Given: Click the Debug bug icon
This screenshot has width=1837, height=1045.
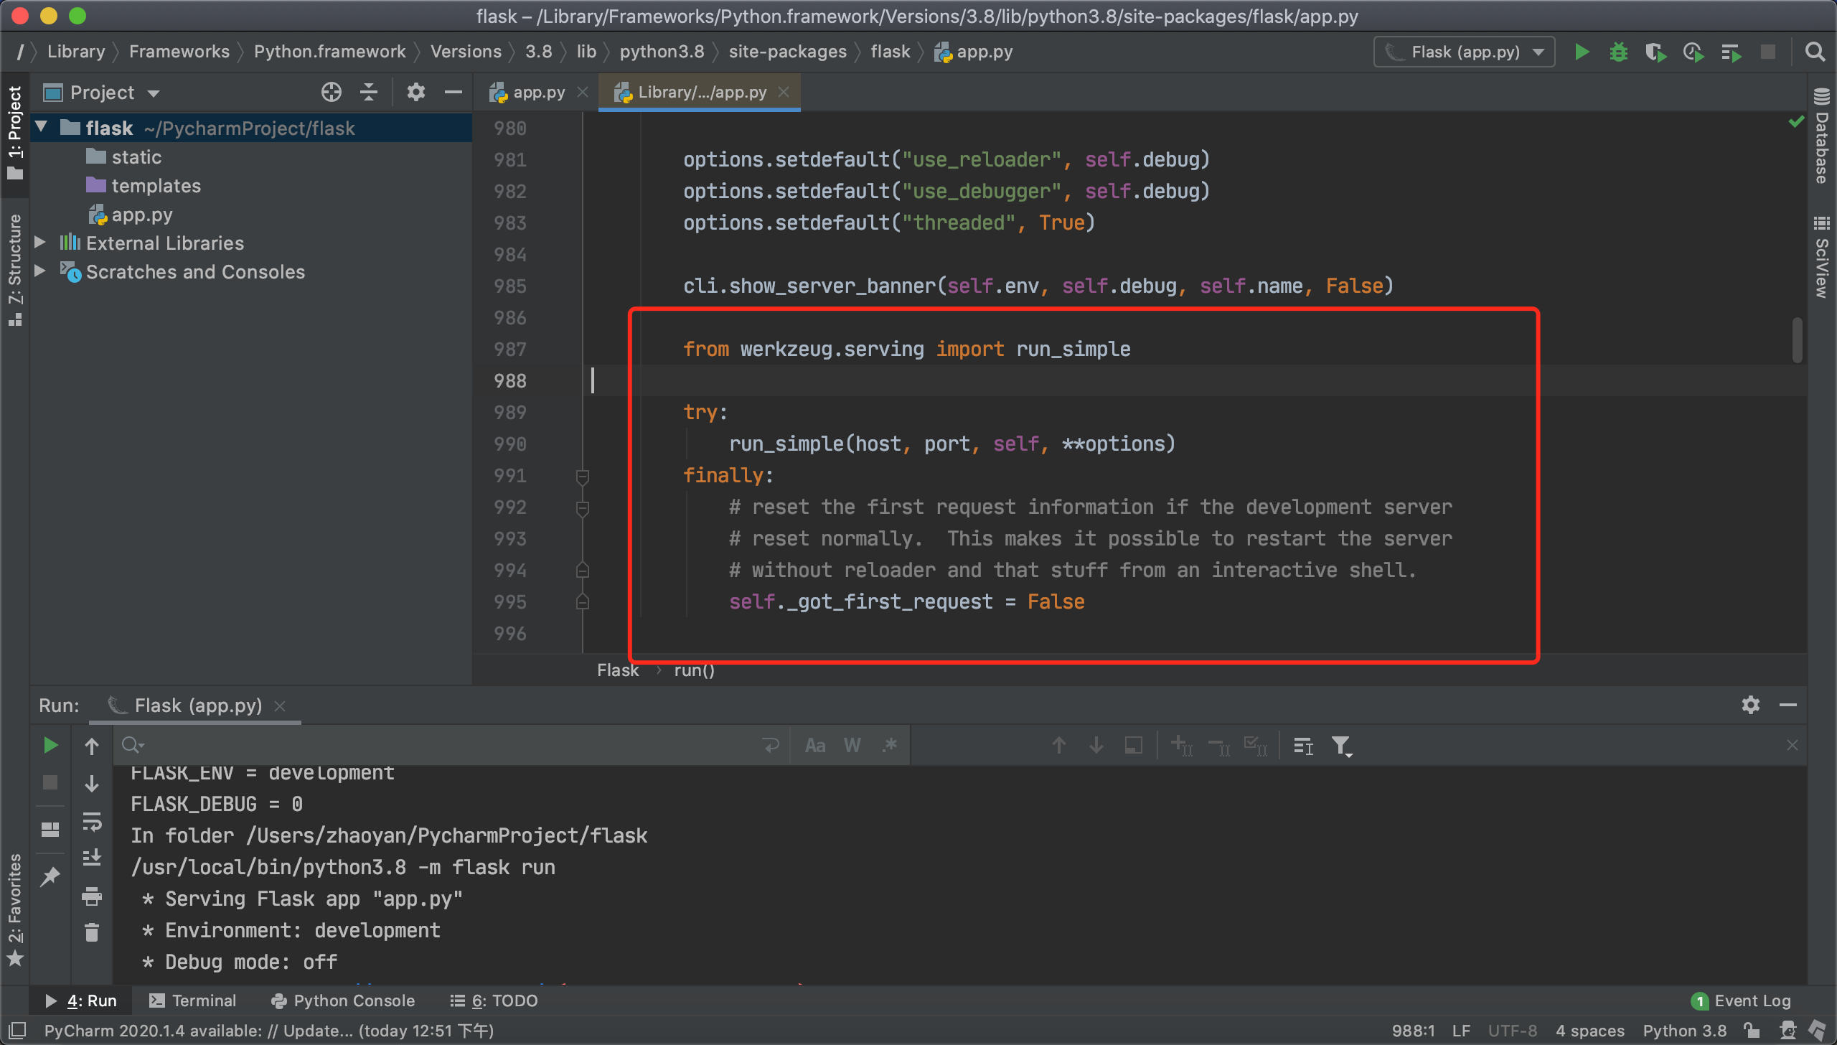Looking at the screenshot, I should tap(1618, 52).
